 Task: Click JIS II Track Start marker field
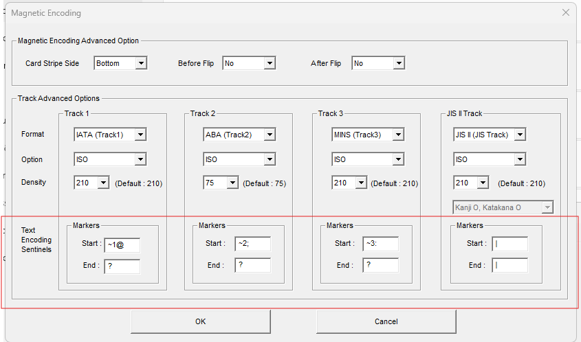click(510, 244)
